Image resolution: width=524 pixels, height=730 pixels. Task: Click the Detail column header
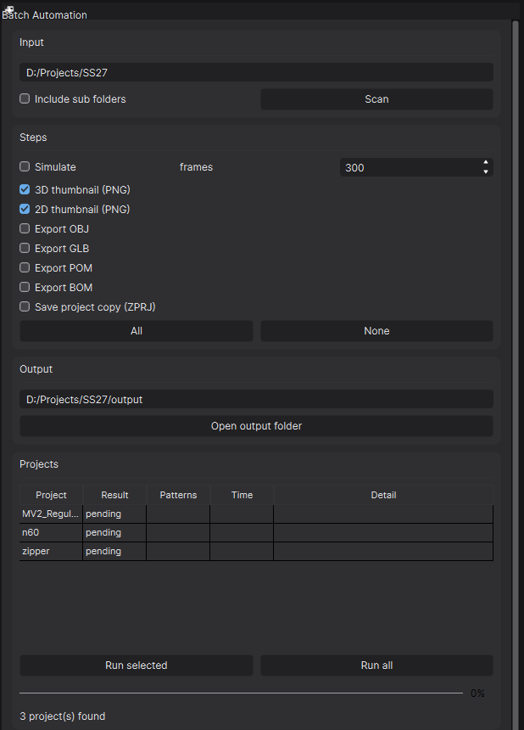click(383, 495)
